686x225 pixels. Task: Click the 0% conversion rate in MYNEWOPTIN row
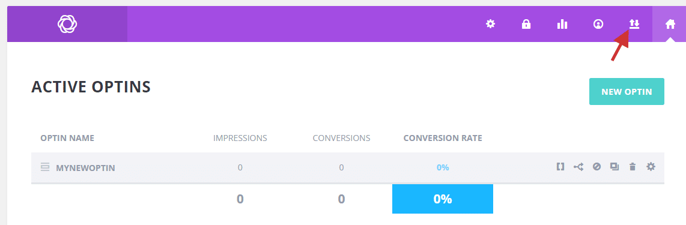click(x=443, y=168)
